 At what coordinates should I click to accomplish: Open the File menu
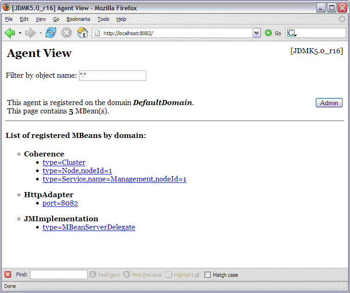pos(9,19)
